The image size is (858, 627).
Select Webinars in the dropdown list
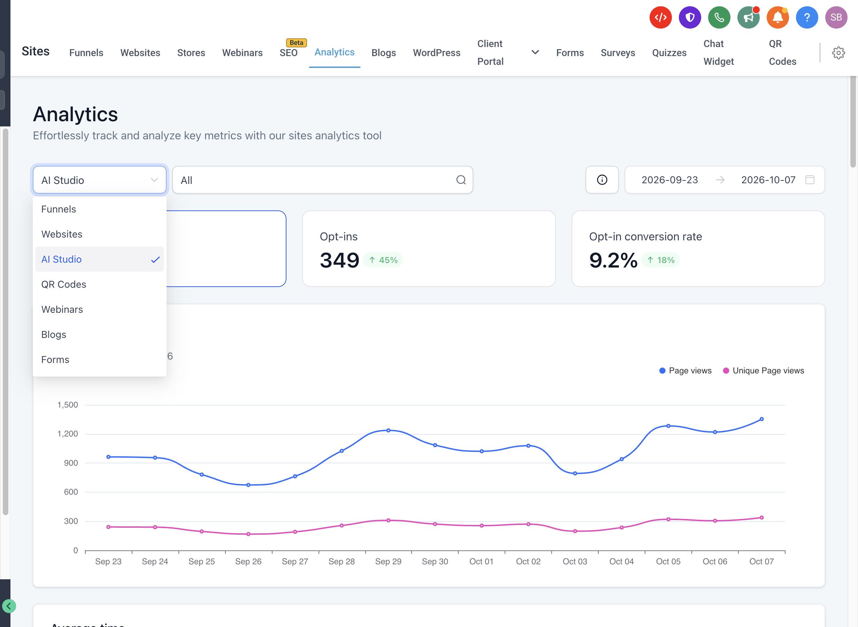(99, 309)
